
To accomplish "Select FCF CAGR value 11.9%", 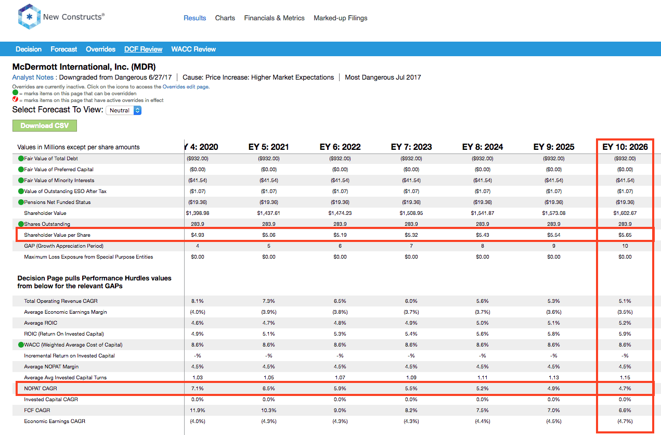I will point(198,411).
